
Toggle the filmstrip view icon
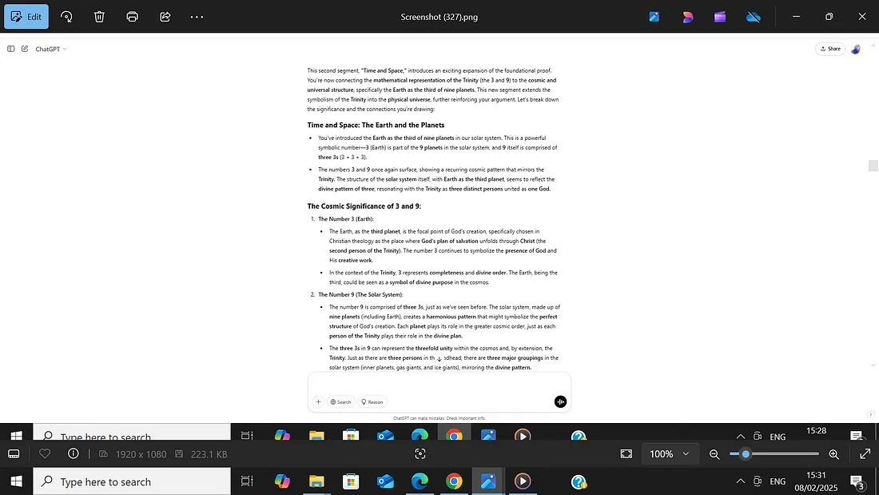pos(14,454)
